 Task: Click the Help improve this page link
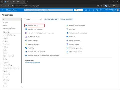(34, 63)
